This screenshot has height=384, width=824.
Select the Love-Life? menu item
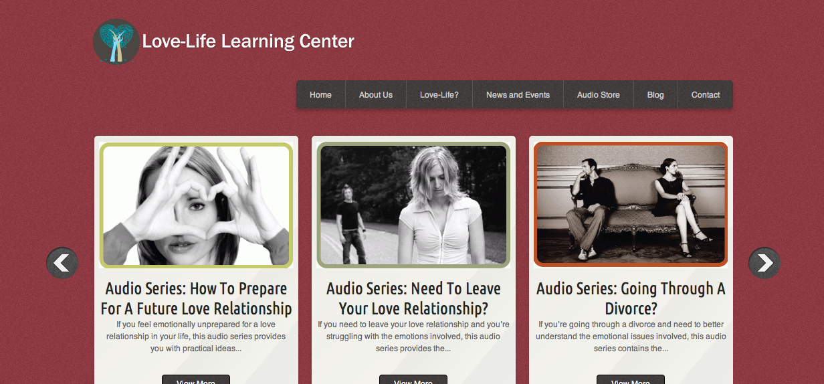coord(439,94)
